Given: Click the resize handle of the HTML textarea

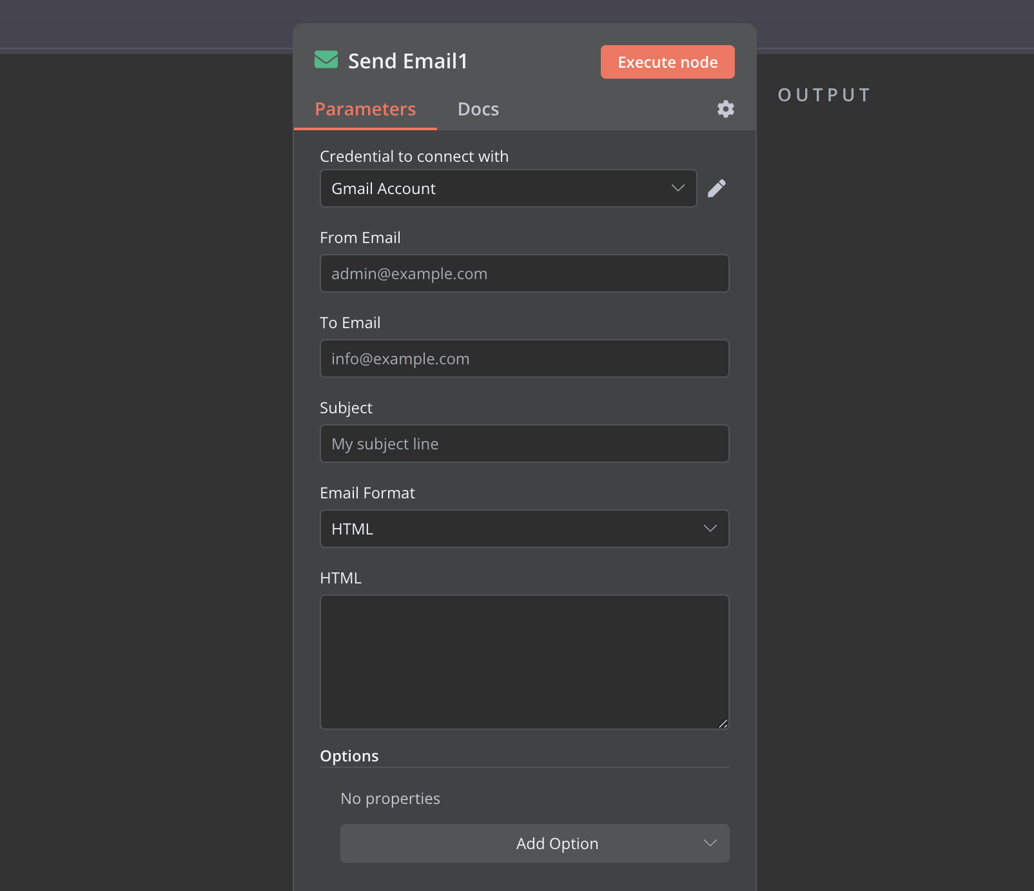Looking at the screenshot, I should (x=723, y=724).
